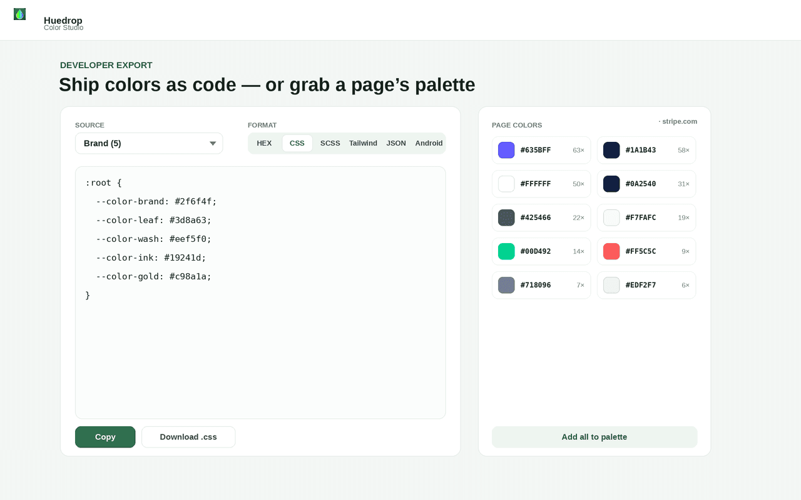This screenshot has width=801, height=500.
Task: Click the 14× count on #00D492
Action: [578, 251]
